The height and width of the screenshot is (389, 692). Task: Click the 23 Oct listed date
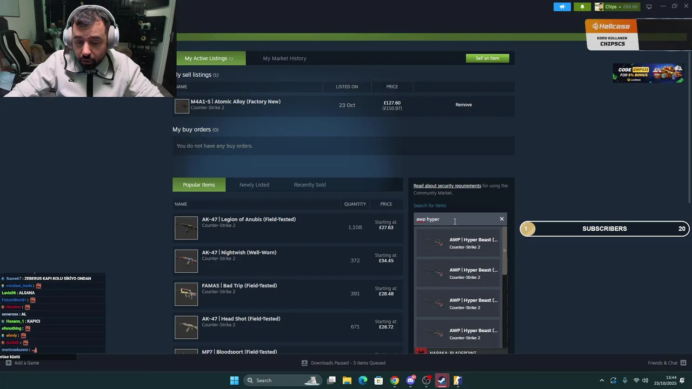pos(347,105)
